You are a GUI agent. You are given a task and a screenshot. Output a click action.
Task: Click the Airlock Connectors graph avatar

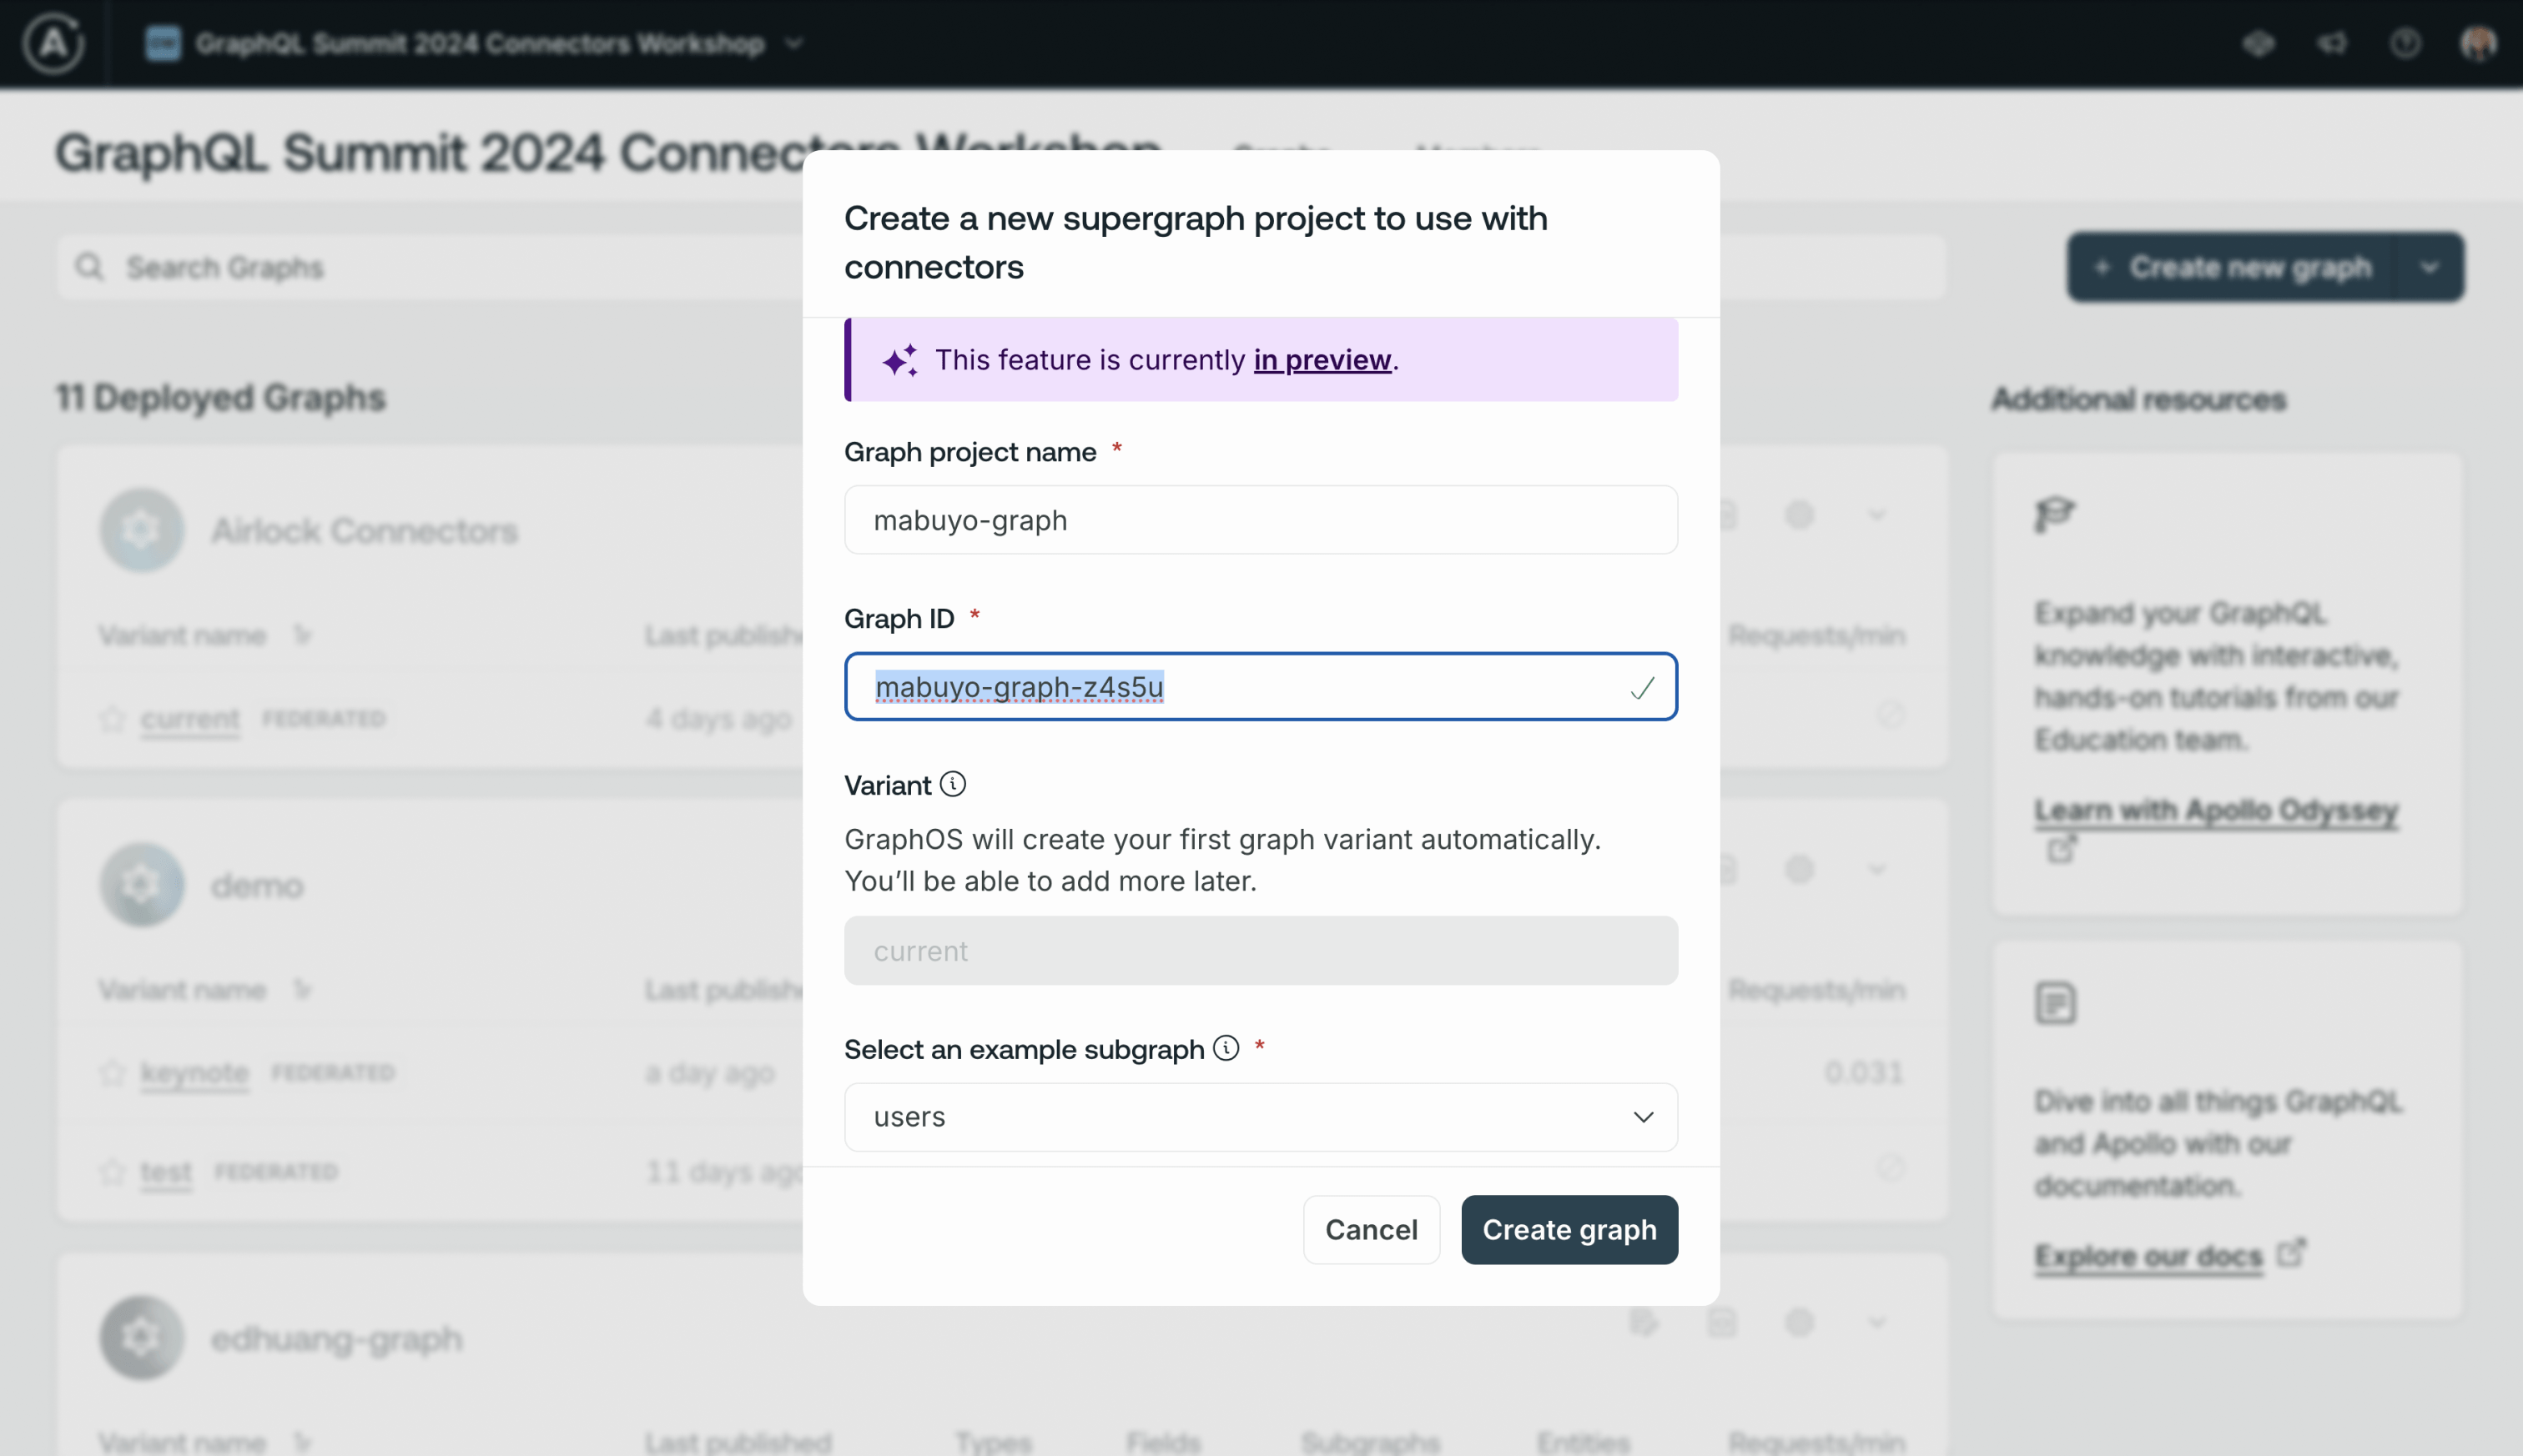click(141, 530)
